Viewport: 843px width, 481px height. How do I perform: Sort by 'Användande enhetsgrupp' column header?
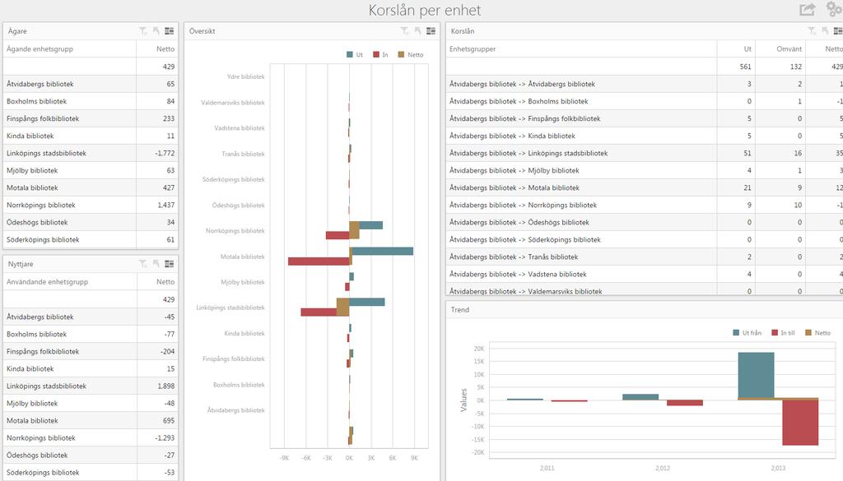[70, 282]
